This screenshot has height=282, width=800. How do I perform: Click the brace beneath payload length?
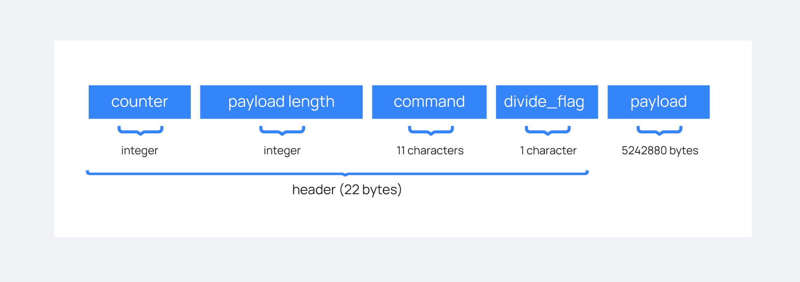(x=282, y=130)
